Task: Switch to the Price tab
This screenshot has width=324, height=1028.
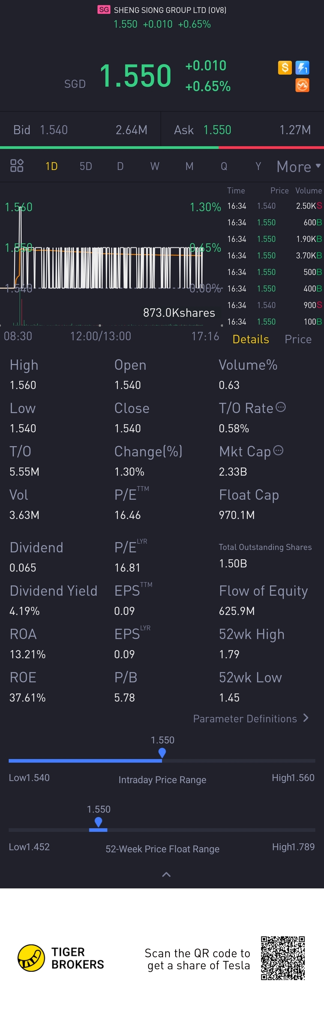Action: [298, 339]
